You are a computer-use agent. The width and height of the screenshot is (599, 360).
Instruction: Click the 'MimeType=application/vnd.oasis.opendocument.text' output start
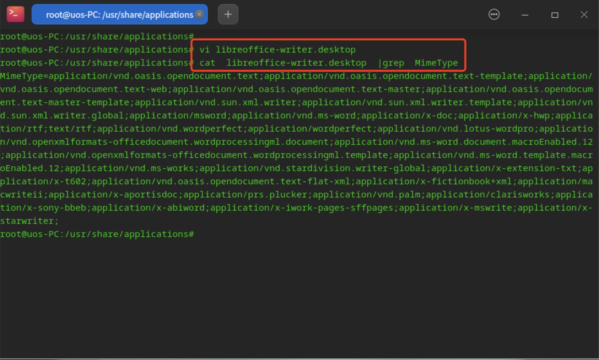[x=129, y=76]
